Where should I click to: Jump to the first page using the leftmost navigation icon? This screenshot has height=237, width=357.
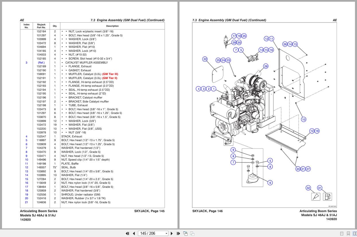pos(127,234)
